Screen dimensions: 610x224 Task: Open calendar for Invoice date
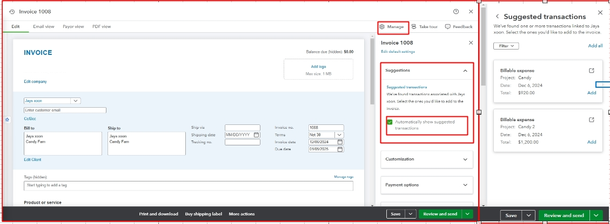(340, 142)
